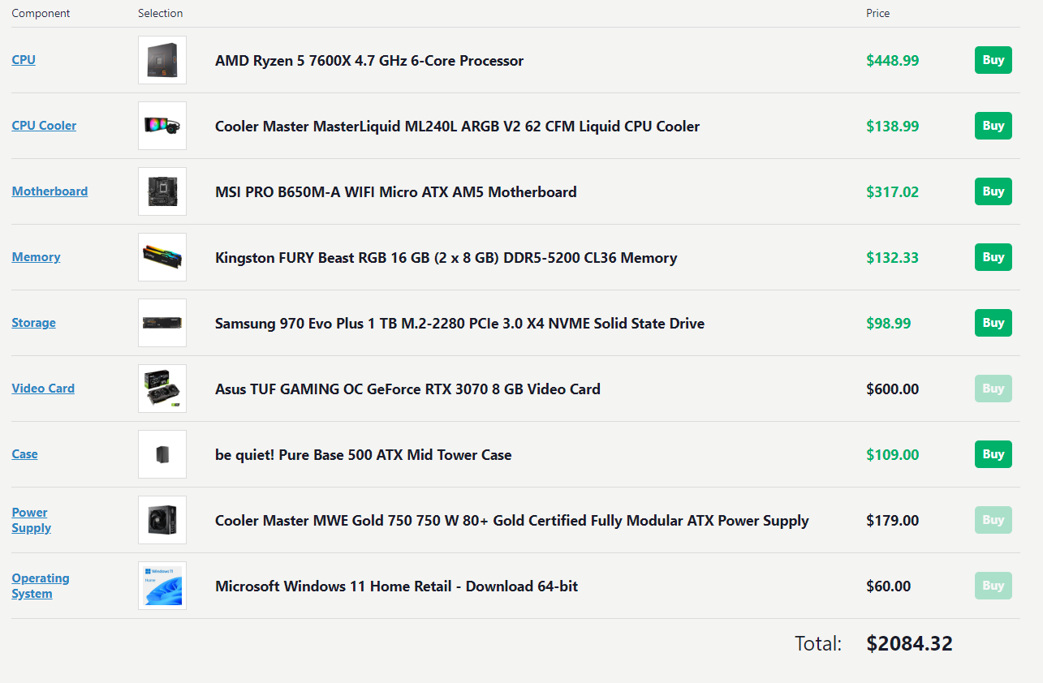Open the MSI motherboard product image
Viewport: 1043px width, 683px height.
tap(162, 191)
